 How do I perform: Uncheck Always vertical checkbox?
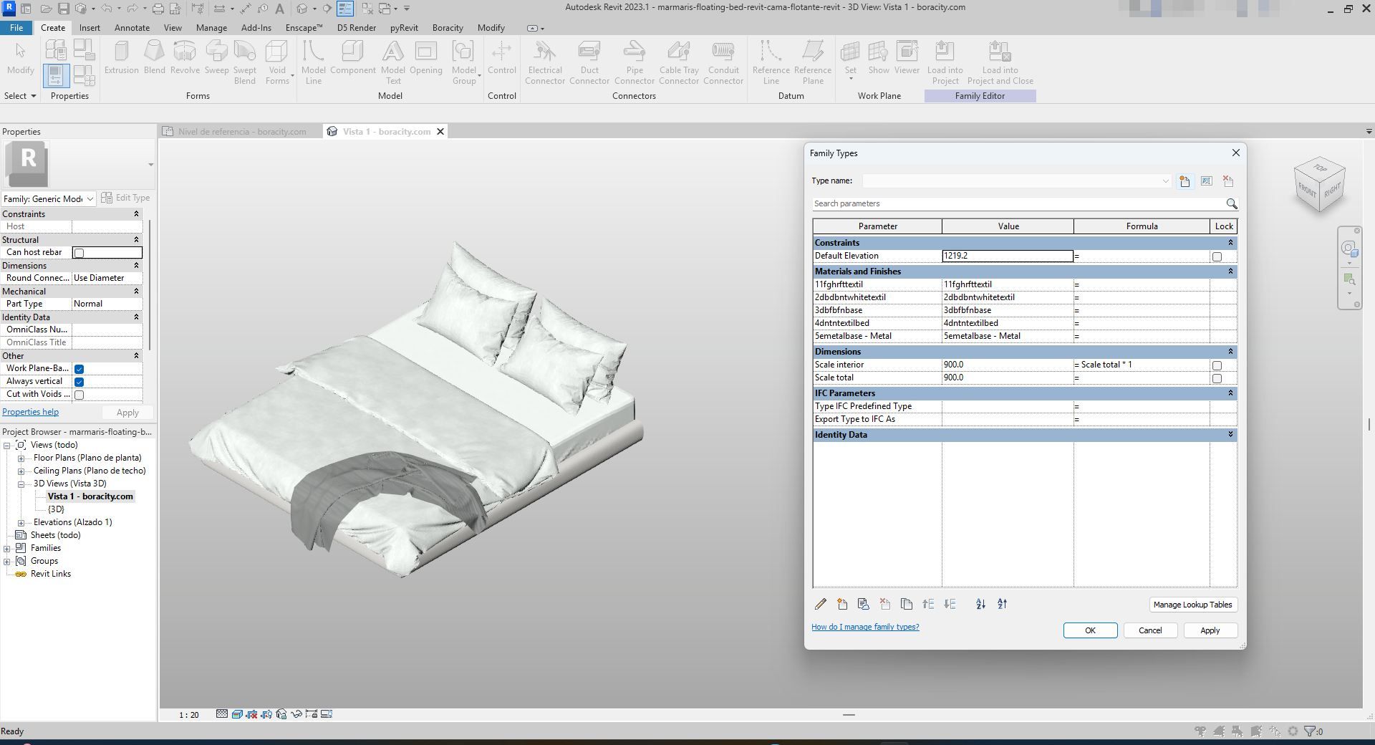click(79, 382)
